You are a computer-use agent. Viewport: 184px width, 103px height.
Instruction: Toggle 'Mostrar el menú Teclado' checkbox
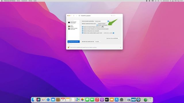(x=83, y=29)
